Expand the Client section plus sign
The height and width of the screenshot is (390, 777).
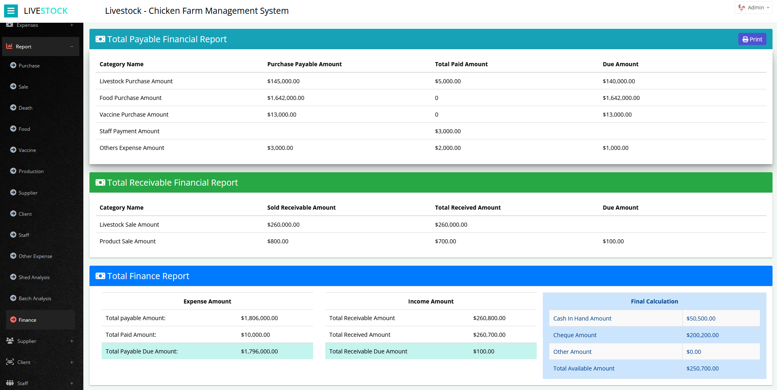[x=72, y=362]
